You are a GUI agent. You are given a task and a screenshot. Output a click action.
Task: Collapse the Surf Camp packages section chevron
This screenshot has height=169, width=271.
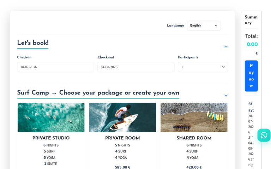coord(226,95)
